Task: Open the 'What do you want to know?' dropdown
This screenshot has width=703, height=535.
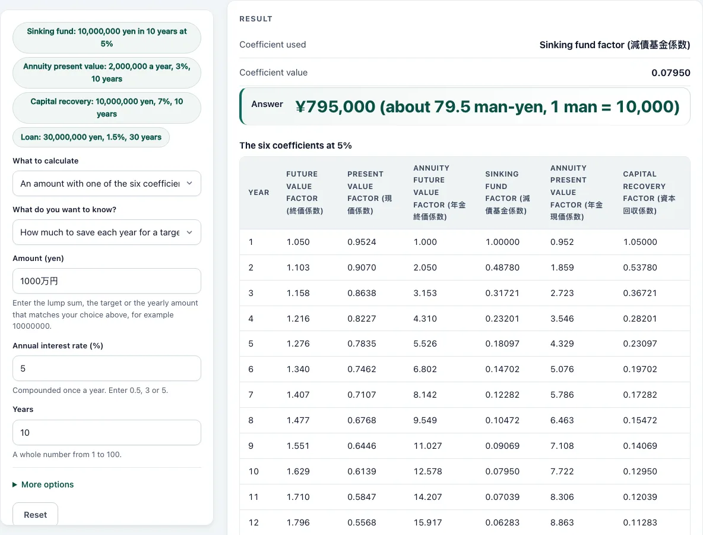Action: tap(107, 232)
